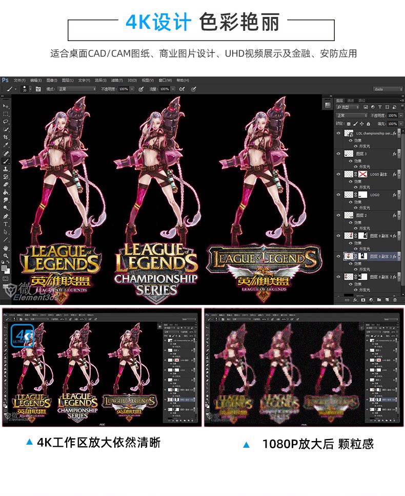Select the Eraser tool

click(x=6, y=184)
